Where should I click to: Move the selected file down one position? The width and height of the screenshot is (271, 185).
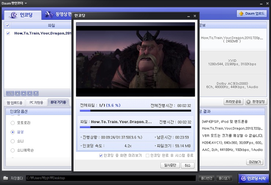pos(30,93)
